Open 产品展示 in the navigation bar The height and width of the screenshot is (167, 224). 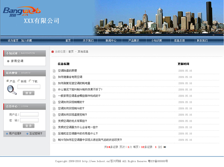point(134,40)
